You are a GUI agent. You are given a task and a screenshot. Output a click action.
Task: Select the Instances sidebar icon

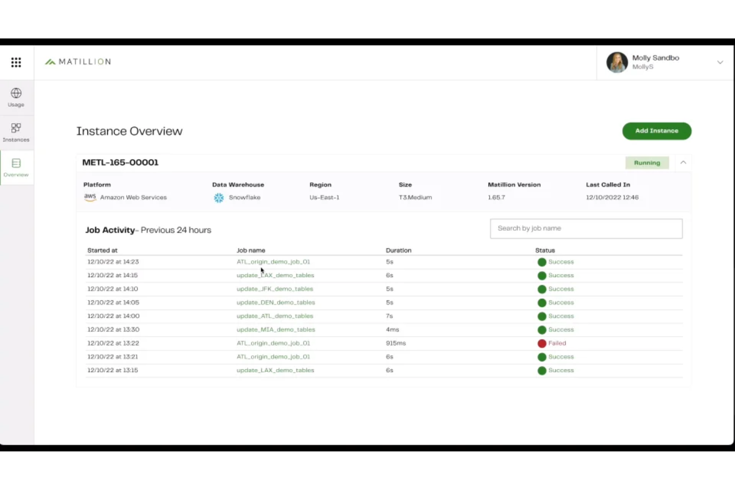pos(16,128)
